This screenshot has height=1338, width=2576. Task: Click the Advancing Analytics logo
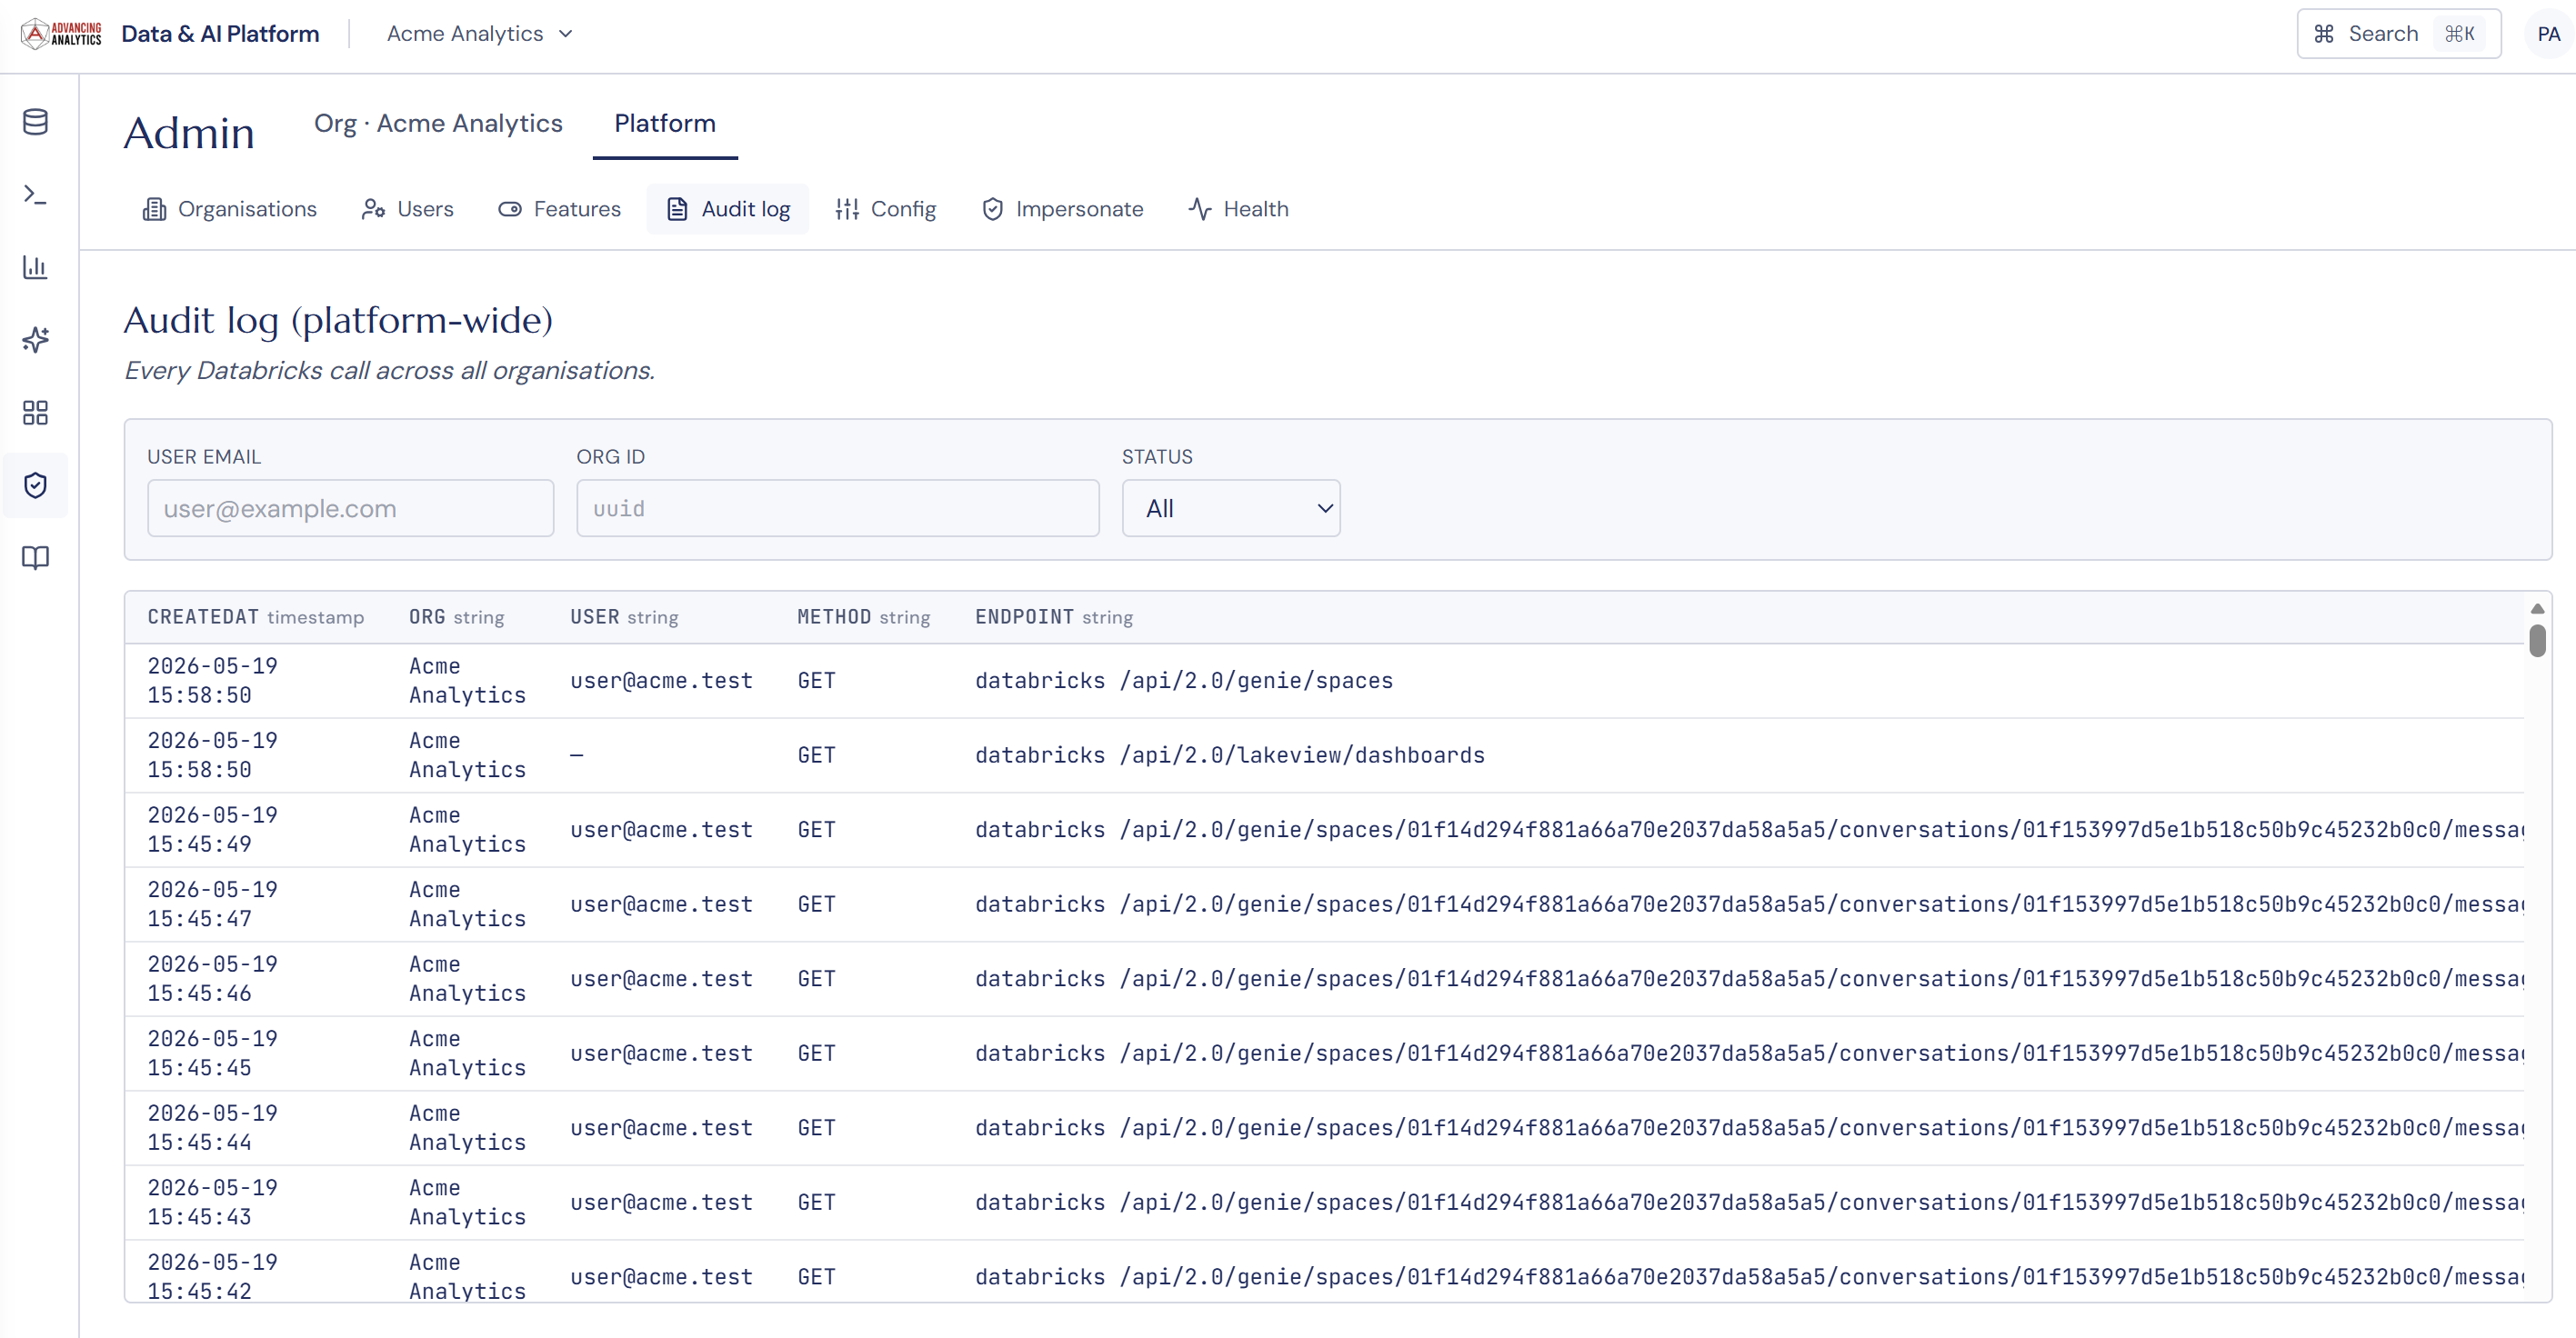61,34
